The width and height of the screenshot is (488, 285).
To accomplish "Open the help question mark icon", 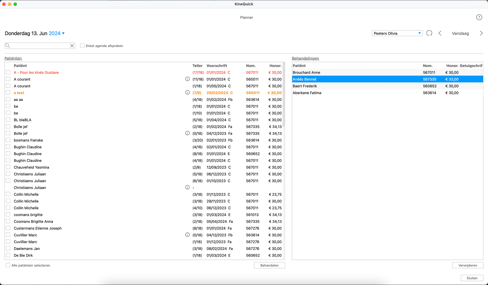I will [x=479, y=17].
